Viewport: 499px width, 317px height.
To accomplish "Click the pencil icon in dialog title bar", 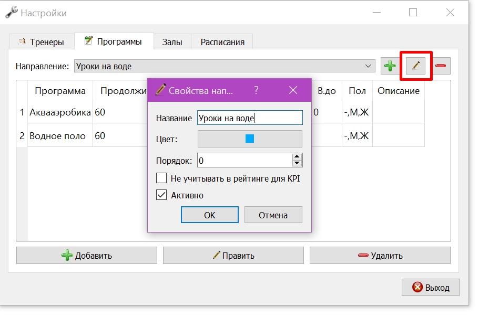I will 160,90.
